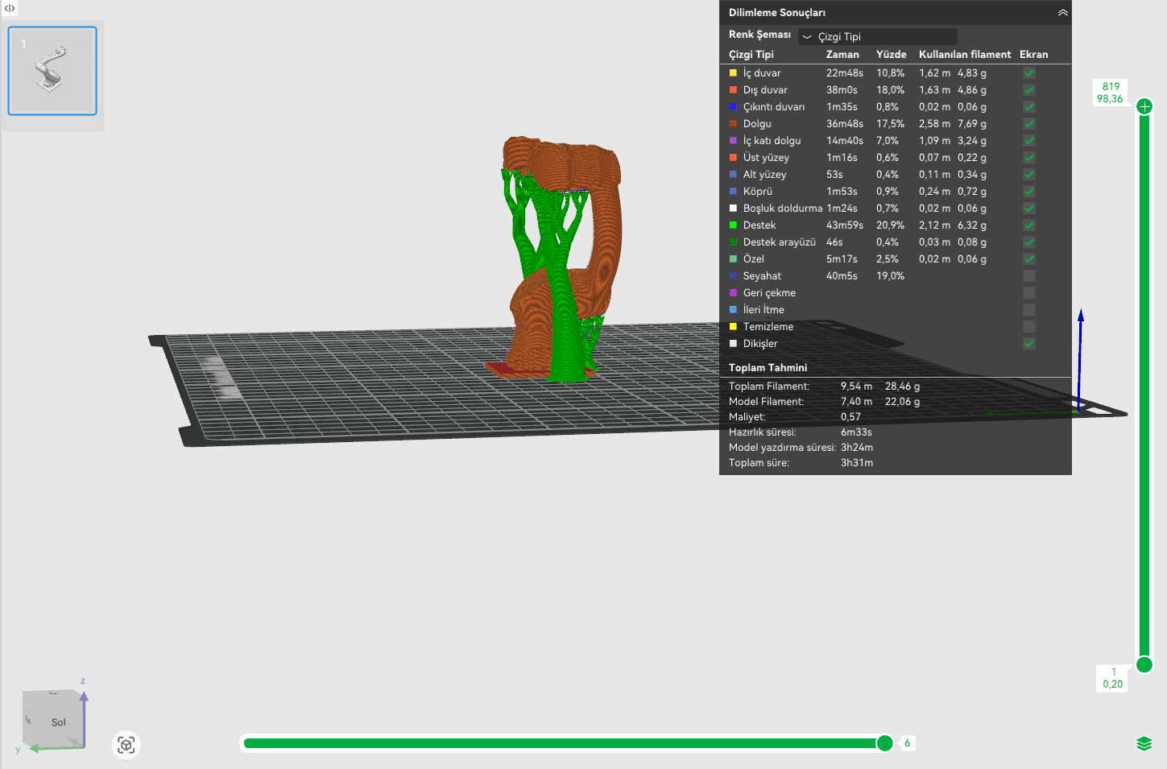This screenshot has width=1167, height=769.
Task: Click the horizontal move slider handle
Action: pyautogui.click(x=884, y=743)
